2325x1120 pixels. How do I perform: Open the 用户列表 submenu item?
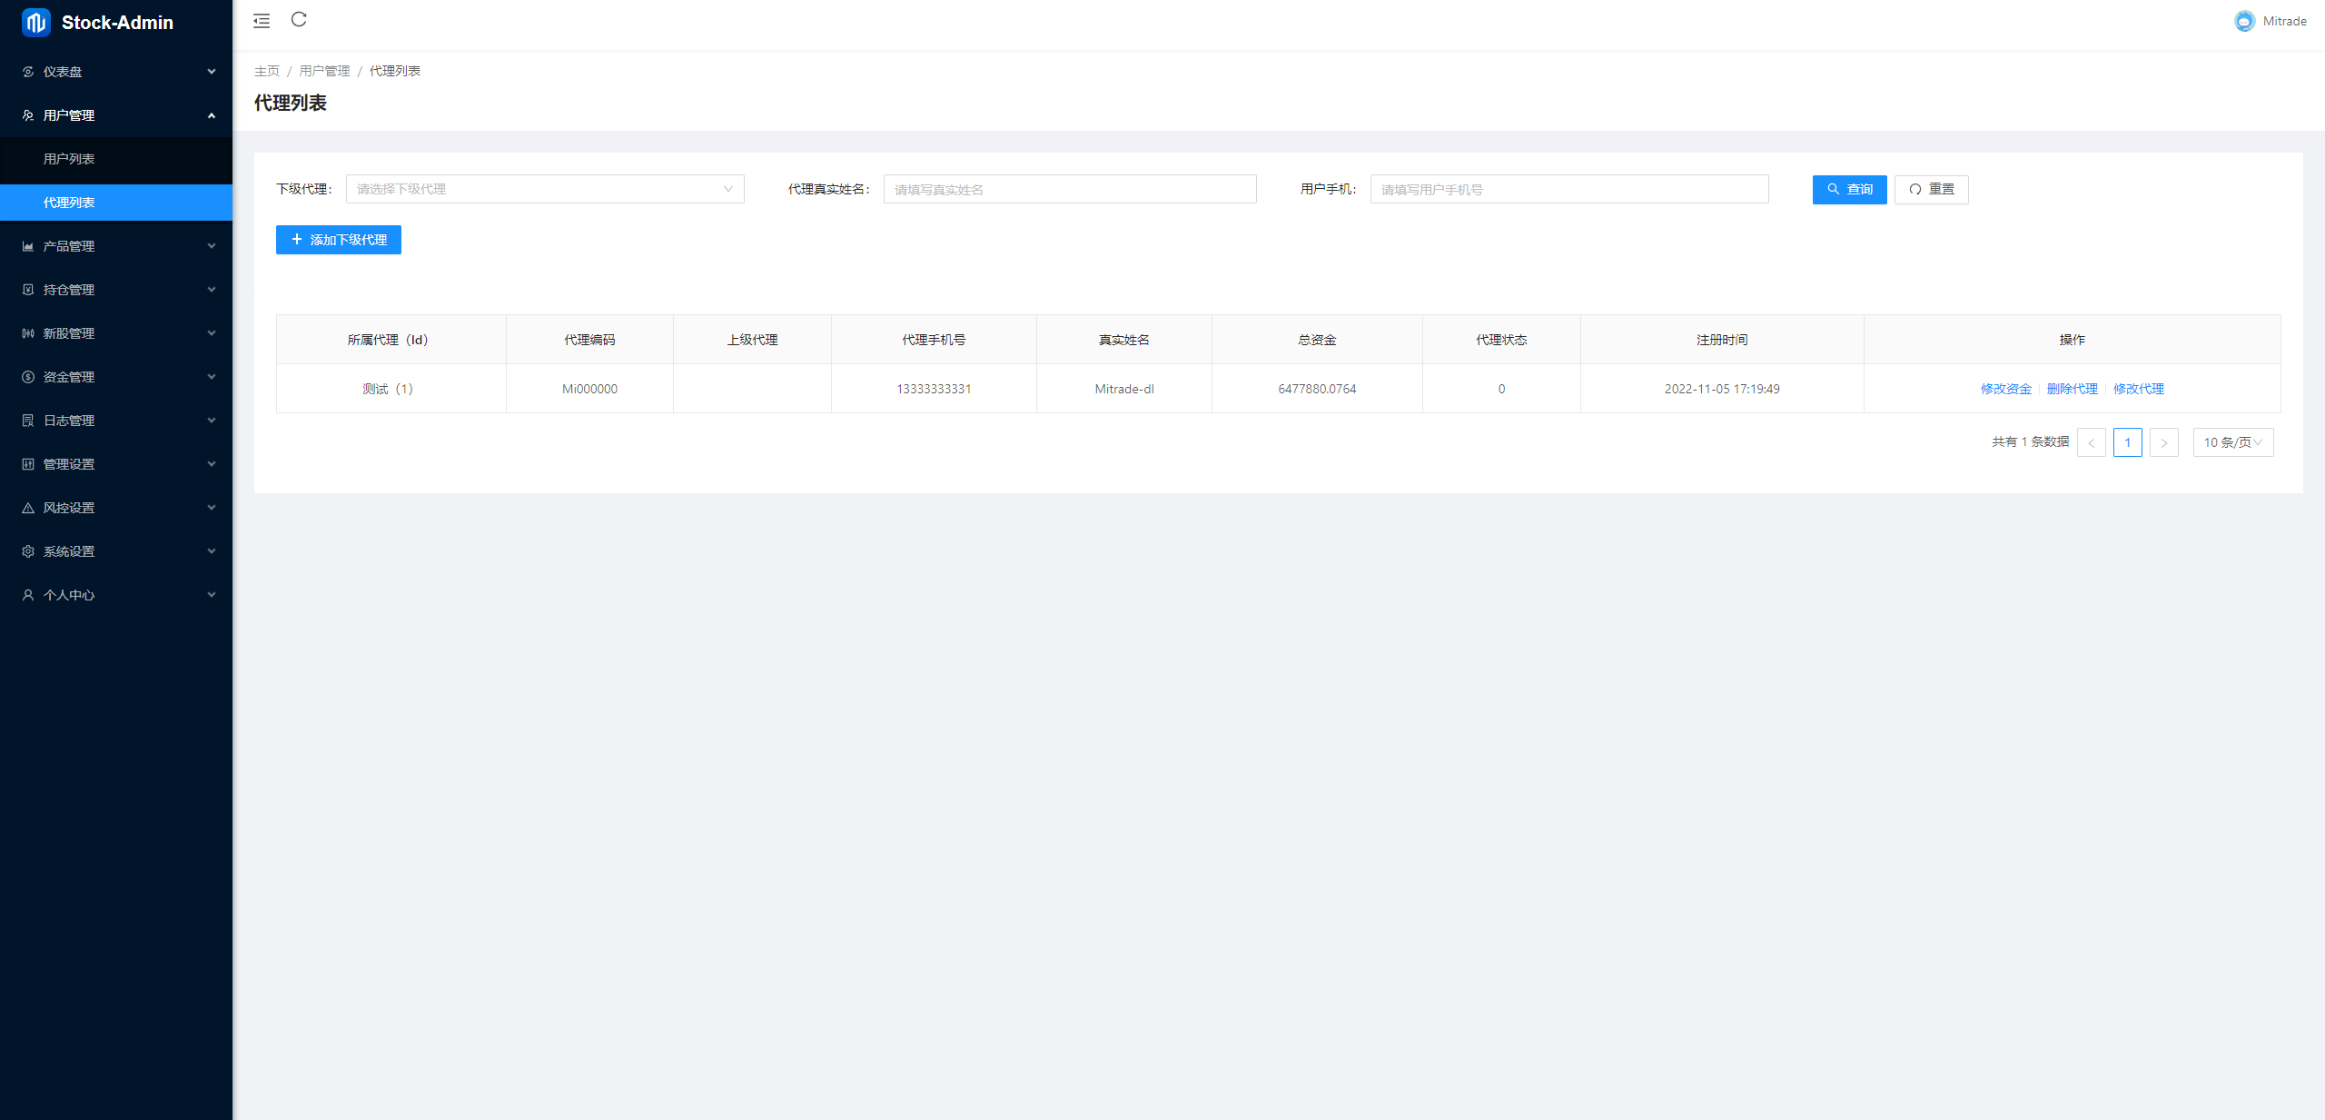(x=69, y=159)
